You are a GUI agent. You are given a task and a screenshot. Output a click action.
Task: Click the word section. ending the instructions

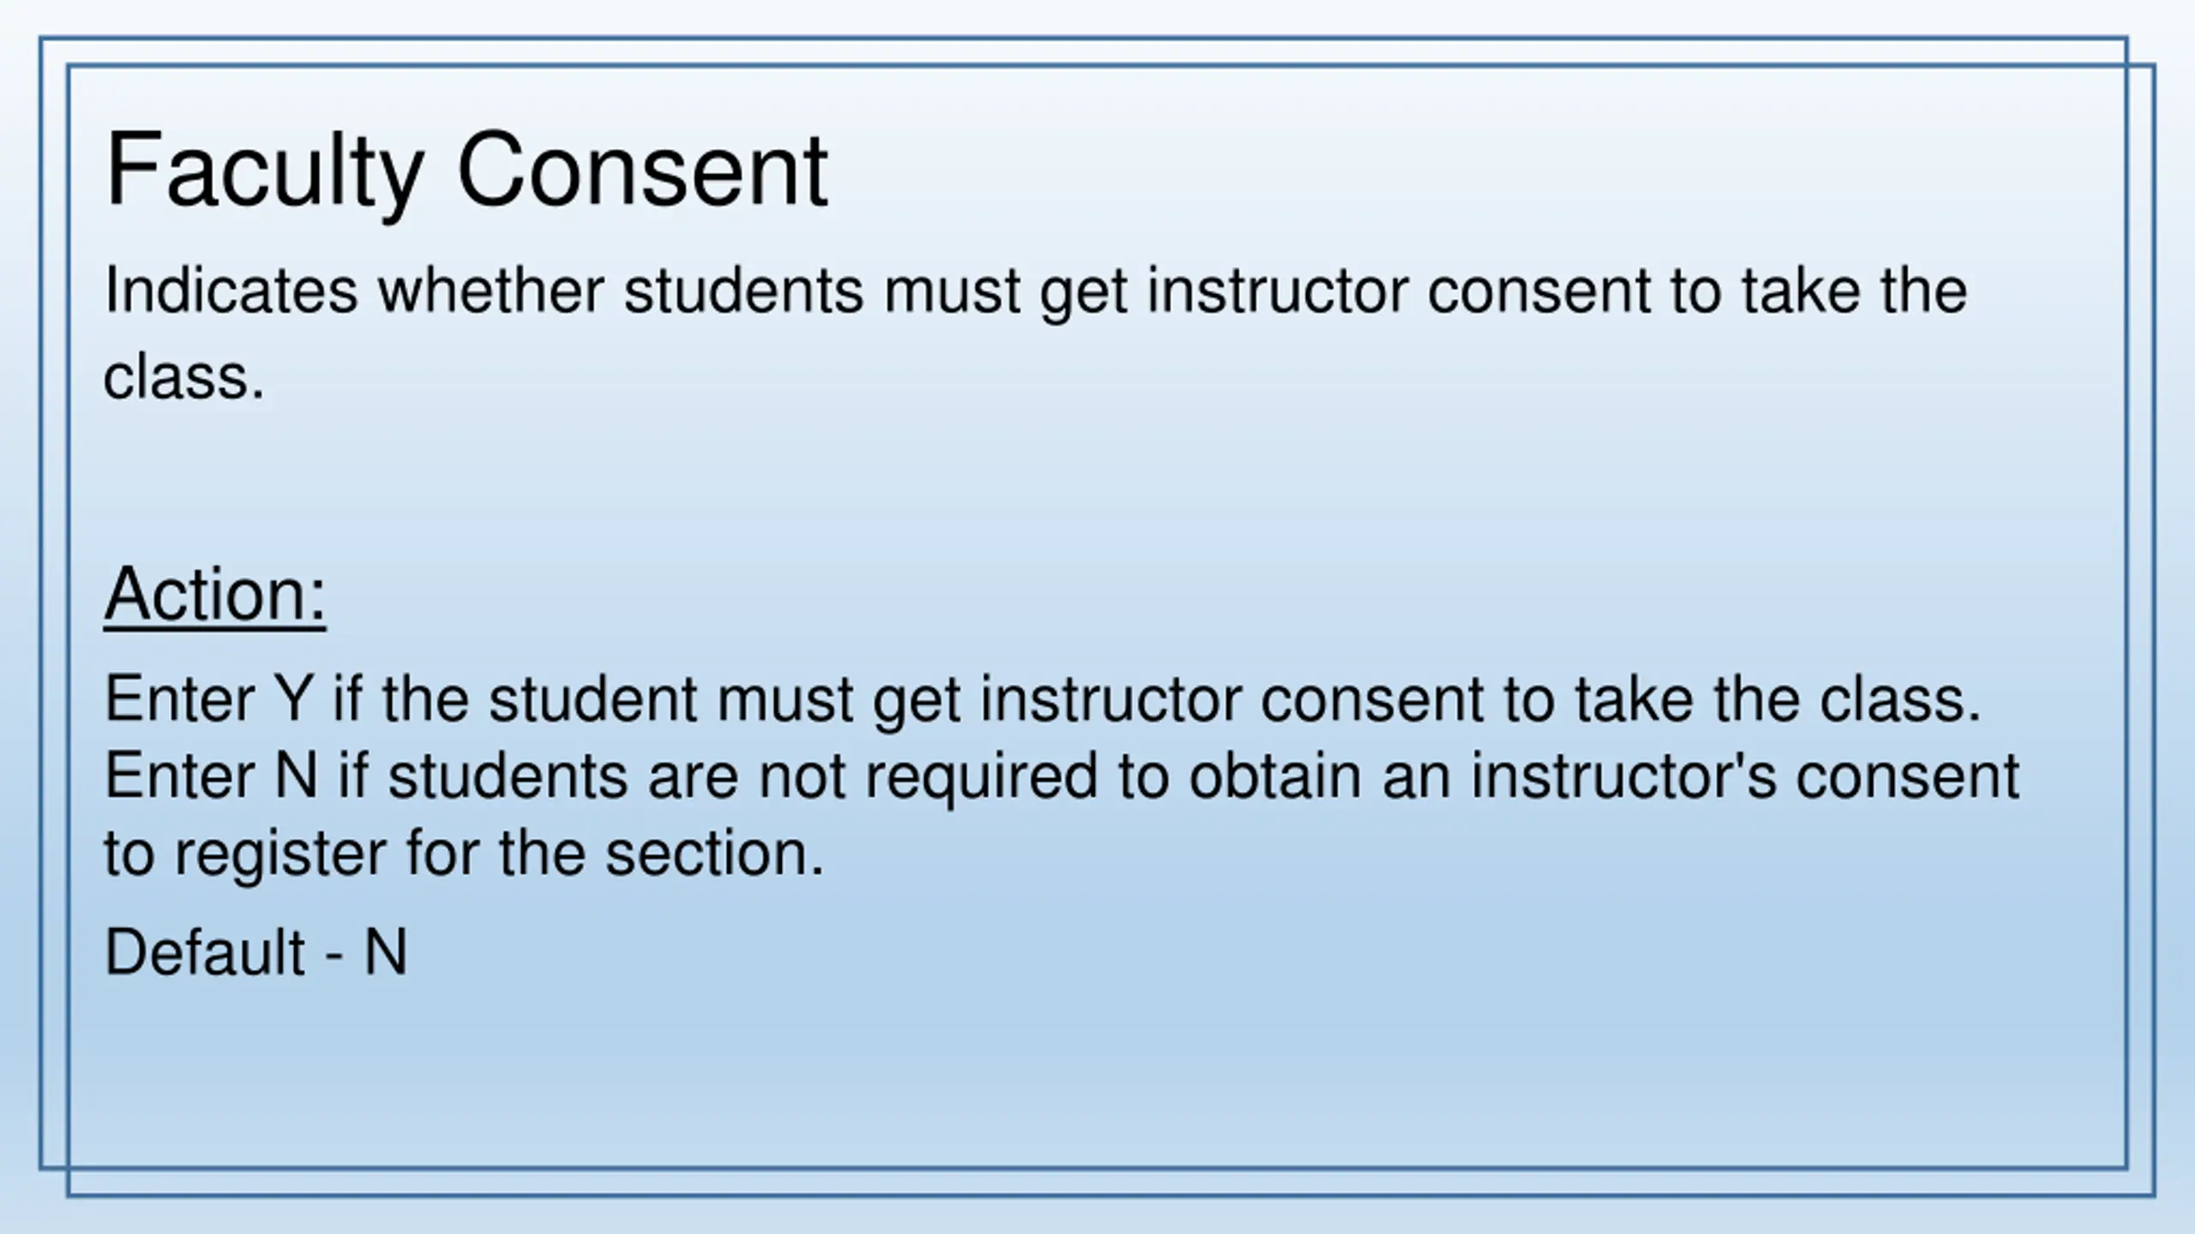coord(715,854)
